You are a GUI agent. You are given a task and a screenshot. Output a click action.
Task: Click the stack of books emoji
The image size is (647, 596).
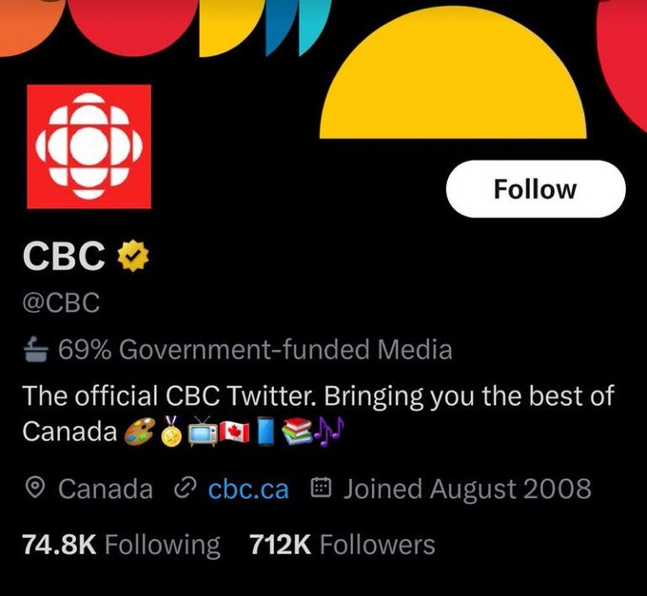point(296,433)
